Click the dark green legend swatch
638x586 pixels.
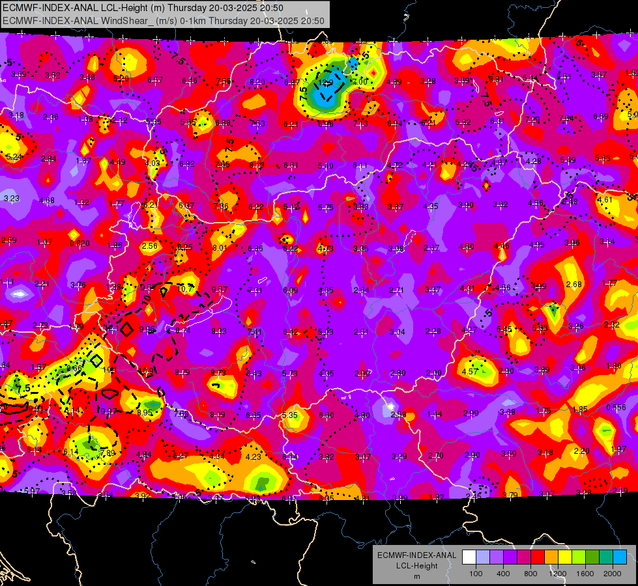click(592, 557)
